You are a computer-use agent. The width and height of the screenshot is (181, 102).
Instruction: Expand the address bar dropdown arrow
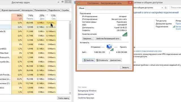coord(162,8)
